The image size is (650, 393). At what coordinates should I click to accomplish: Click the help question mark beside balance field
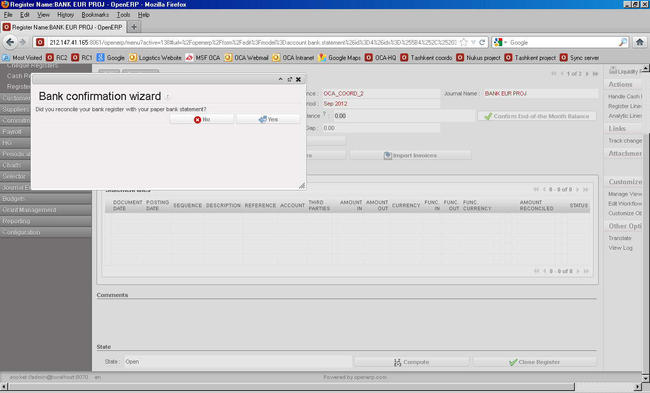tap(324, 114)
